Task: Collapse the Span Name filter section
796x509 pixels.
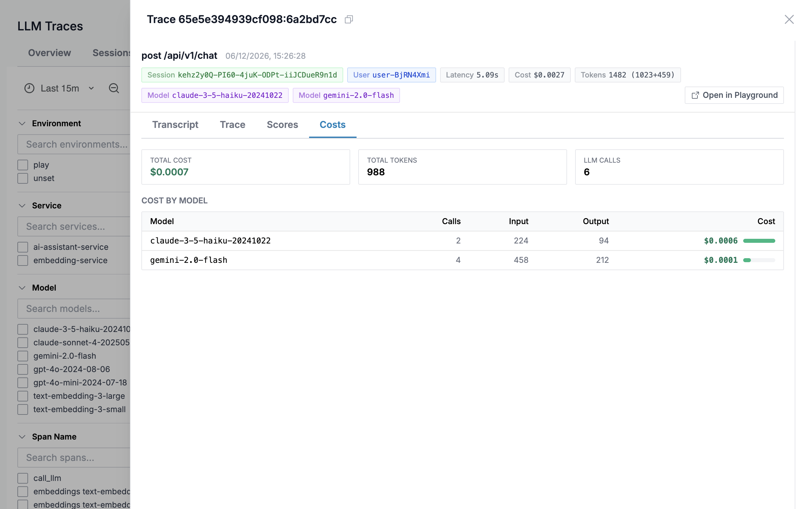Action: click(x=22, y=437)
